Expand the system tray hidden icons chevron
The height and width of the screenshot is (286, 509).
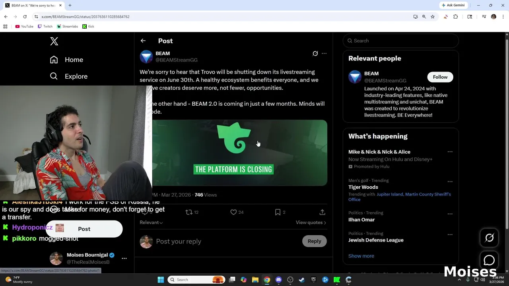[x=459, y=280]
